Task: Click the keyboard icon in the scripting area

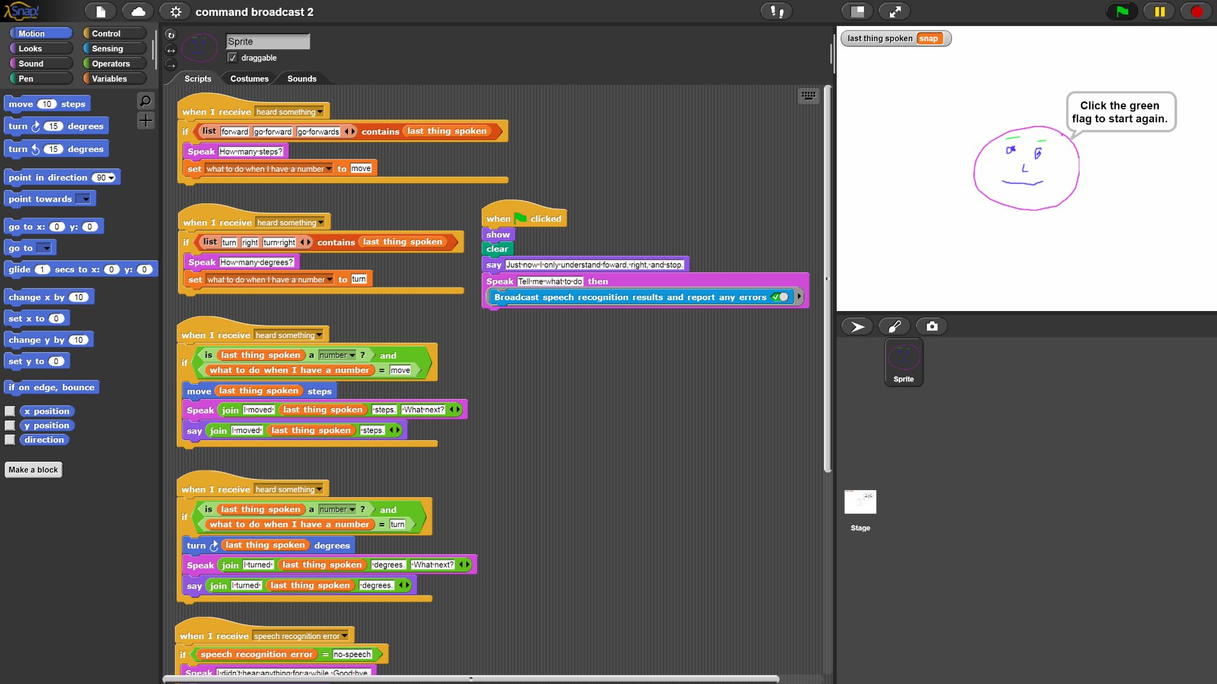Action: tap(809, 96)
